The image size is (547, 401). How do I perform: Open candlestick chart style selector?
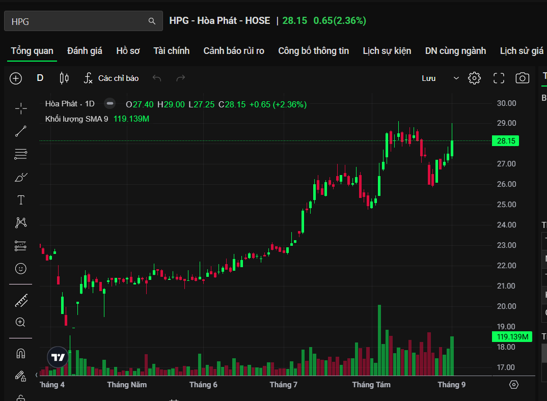(64, 78)
